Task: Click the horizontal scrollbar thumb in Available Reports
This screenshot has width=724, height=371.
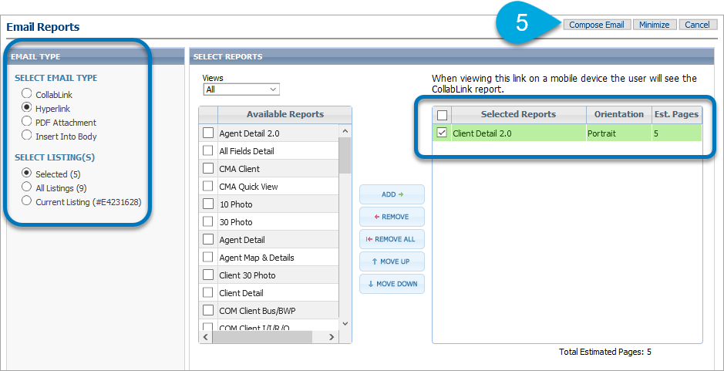Action: (262, 337)
